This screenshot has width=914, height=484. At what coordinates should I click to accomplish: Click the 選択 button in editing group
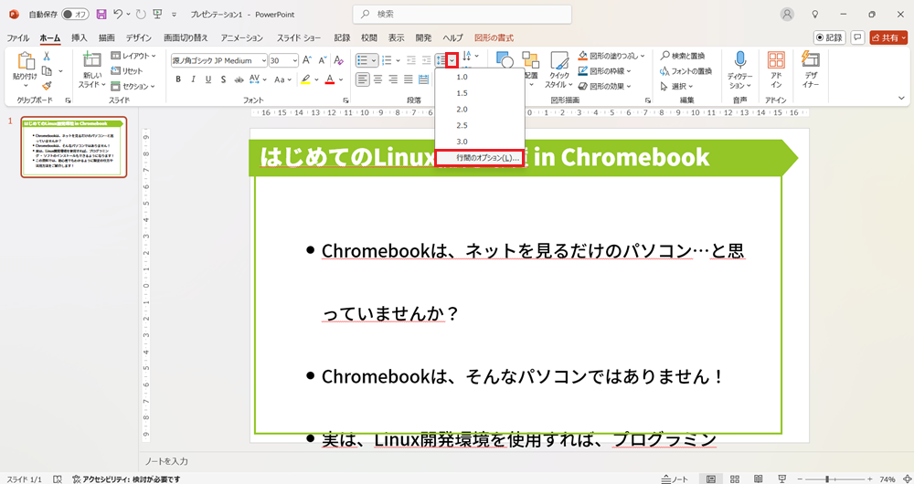tap(676, 86)
